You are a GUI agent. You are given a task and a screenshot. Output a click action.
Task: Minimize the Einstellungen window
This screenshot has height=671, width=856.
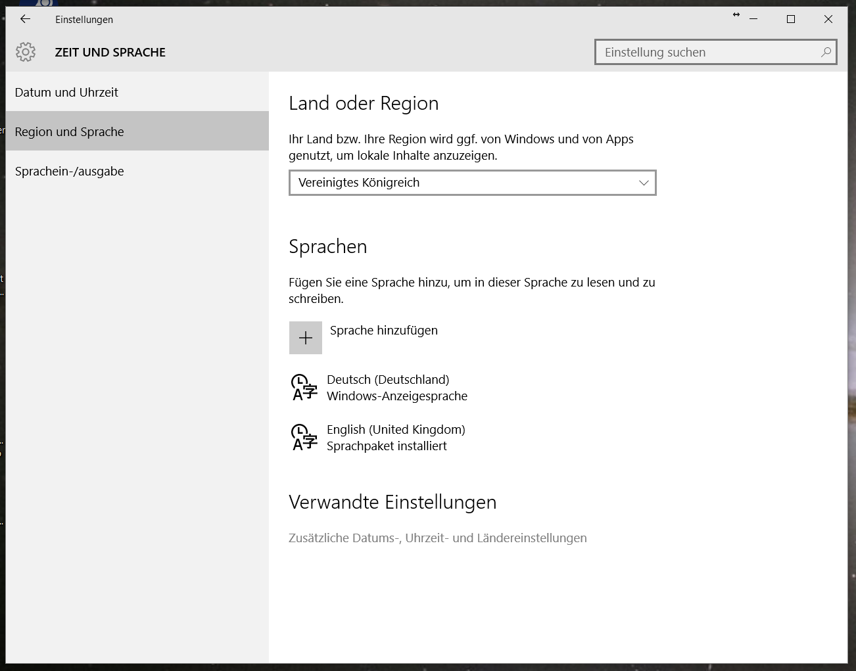[753, 19]
